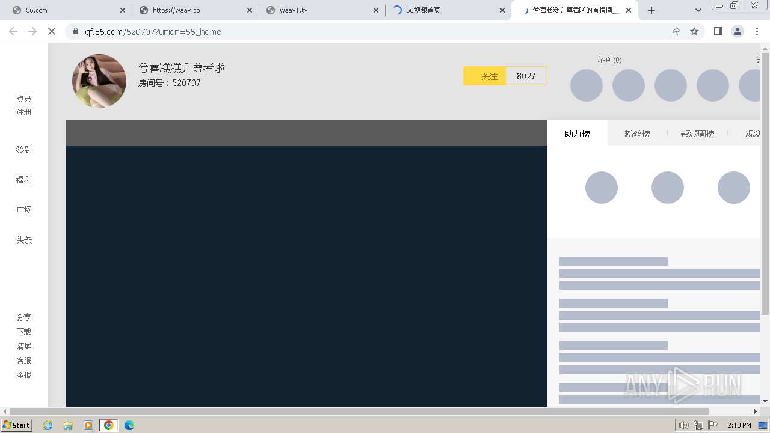Click 分享 share in the sidebar

click(x=24, y=318)
